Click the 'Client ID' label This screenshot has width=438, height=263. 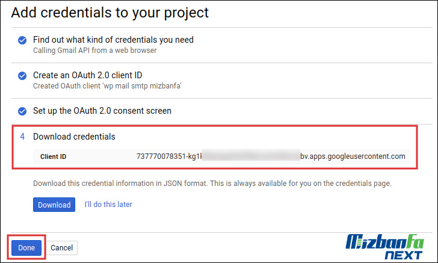[54, 156]
